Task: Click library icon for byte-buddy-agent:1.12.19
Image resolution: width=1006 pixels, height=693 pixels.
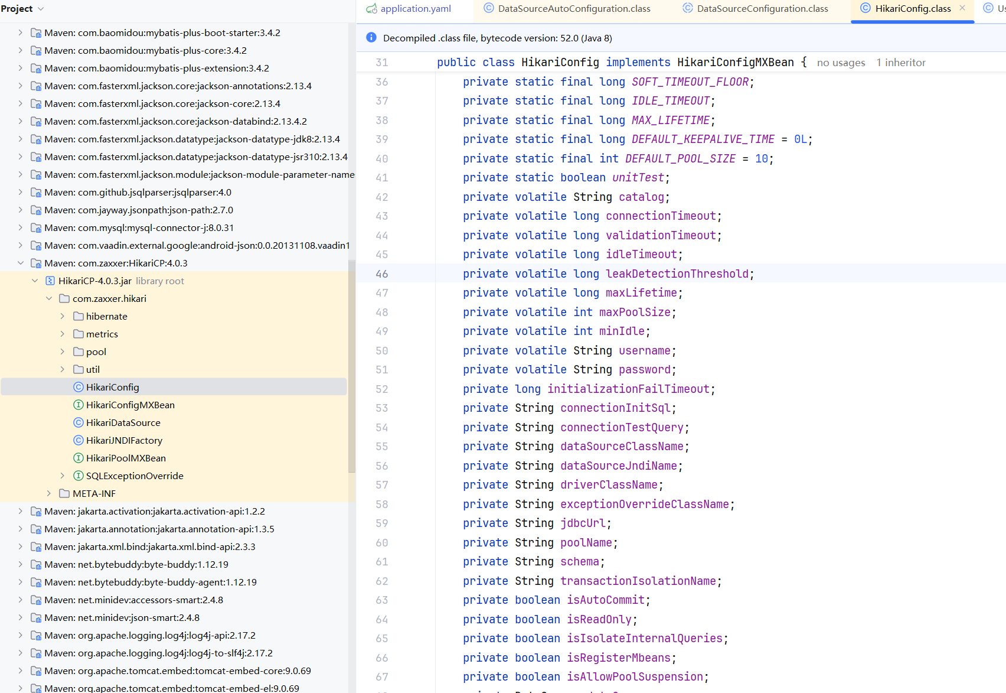Action: coord(36,582)
